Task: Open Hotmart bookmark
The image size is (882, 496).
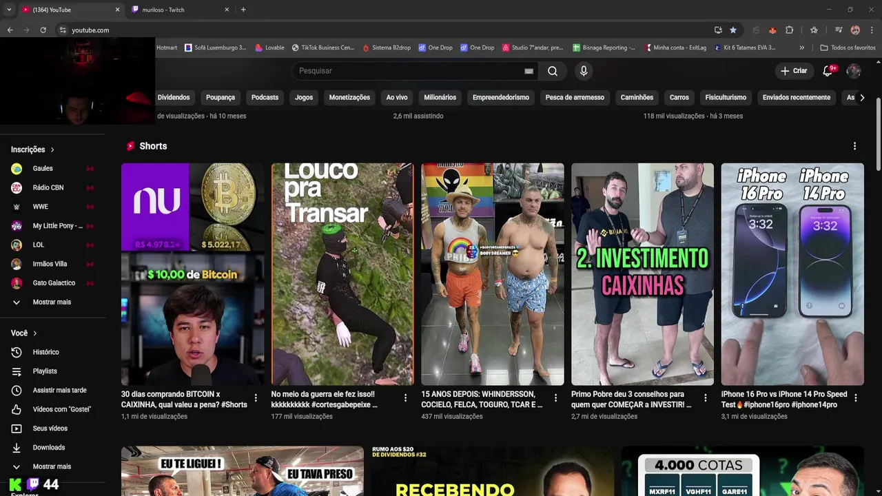Action: pos(167,48)
